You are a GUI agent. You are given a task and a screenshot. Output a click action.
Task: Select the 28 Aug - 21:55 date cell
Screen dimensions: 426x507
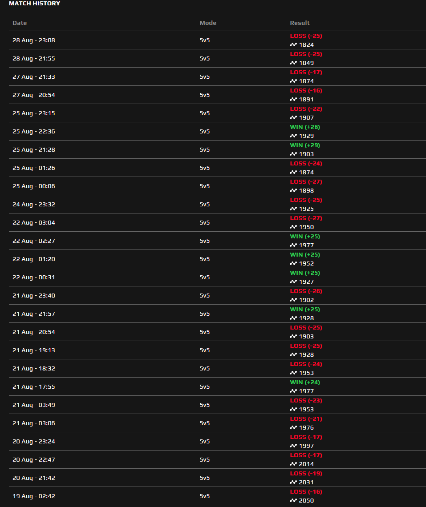click(x=34, y=59)
